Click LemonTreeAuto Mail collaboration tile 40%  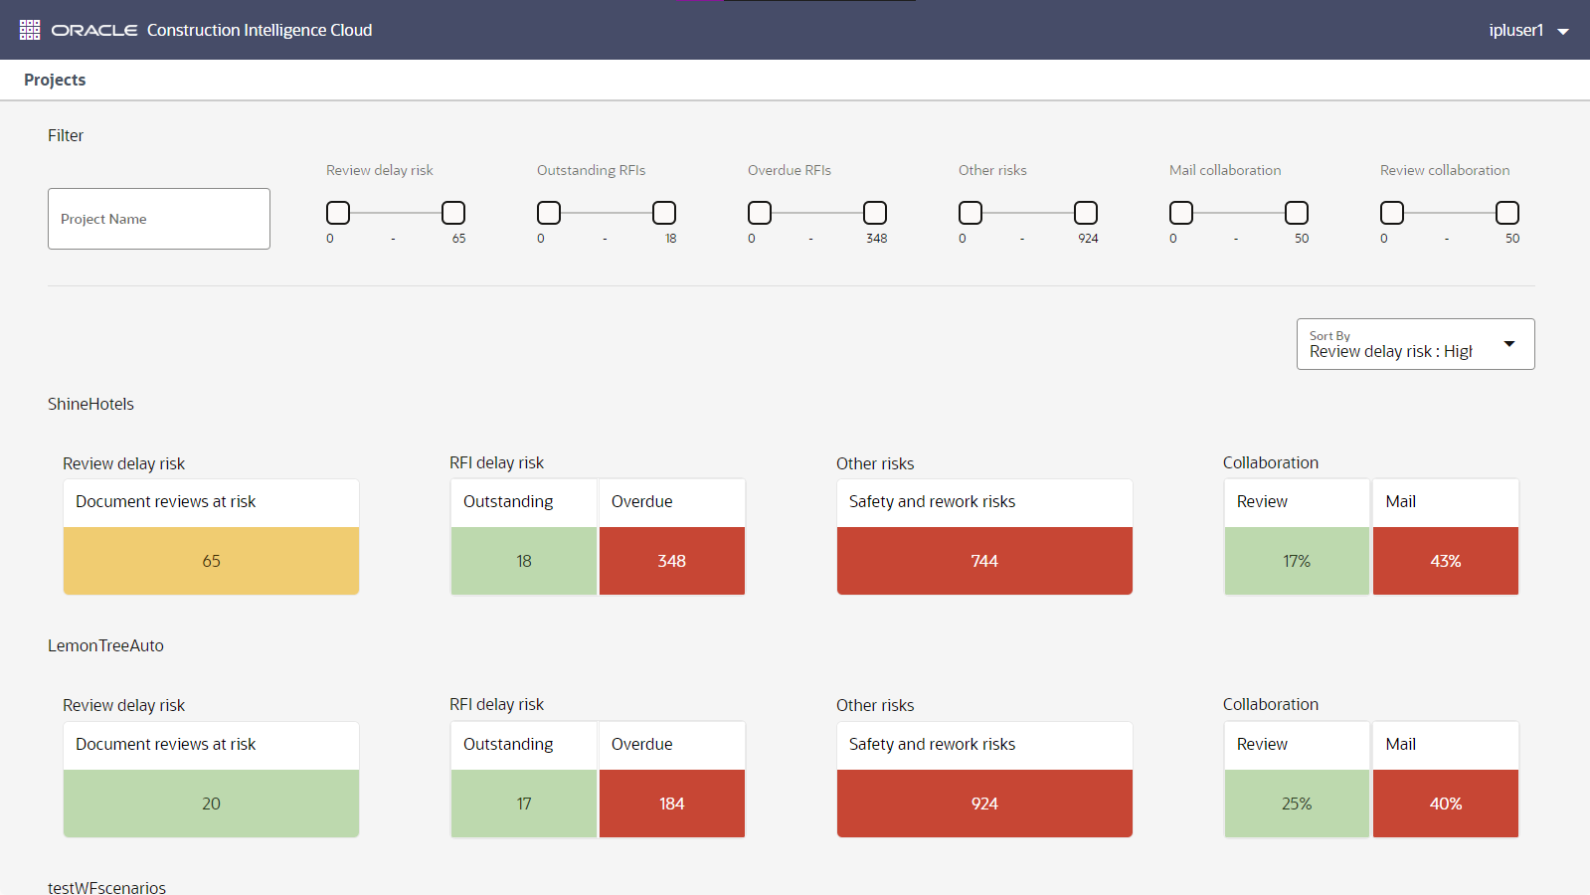pos(1446,804)
